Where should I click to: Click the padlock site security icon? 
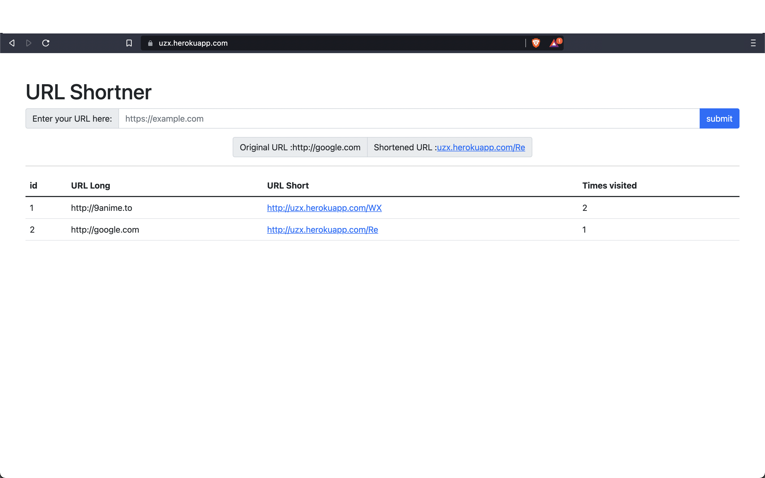150,43
